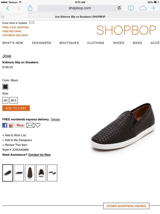Pin the sneakers with Pin it

(x=20, y=125)
